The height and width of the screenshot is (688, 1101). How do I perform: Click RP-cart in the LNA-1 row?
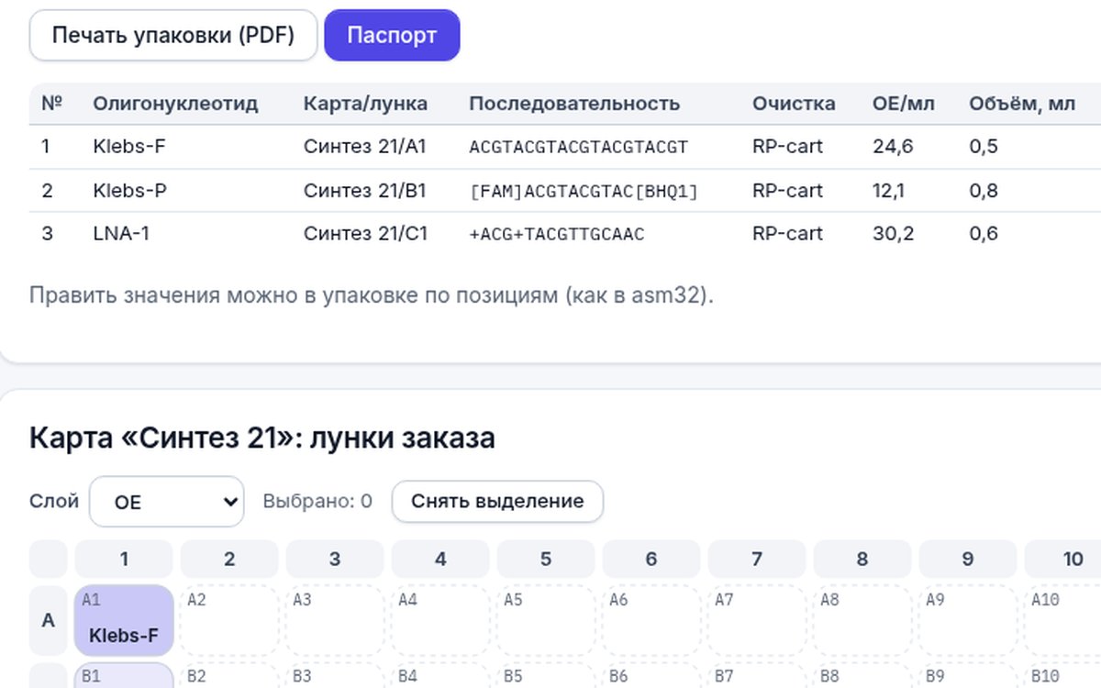point(787,234)
